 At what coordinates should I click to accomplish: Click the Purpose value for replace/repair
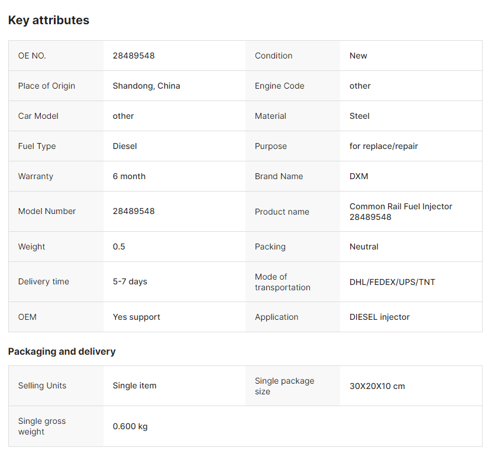coord(383,146)
